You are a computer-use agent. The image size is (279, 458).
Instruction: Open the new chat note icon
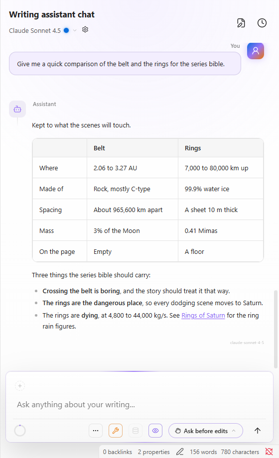click(x=241, y=23)
